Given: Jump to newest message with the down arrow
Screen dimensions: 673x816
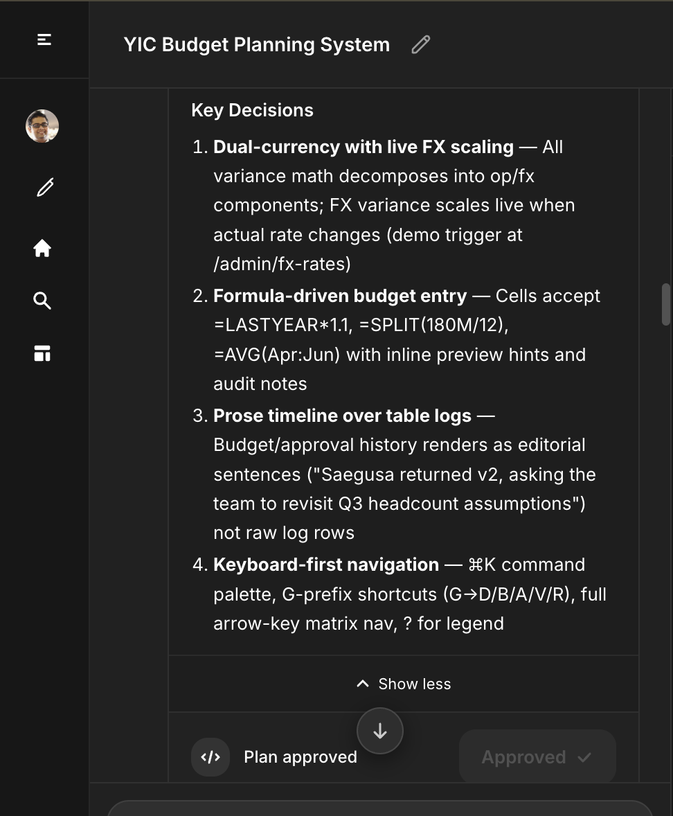Looking at the screenshot, I should (379, 731).
